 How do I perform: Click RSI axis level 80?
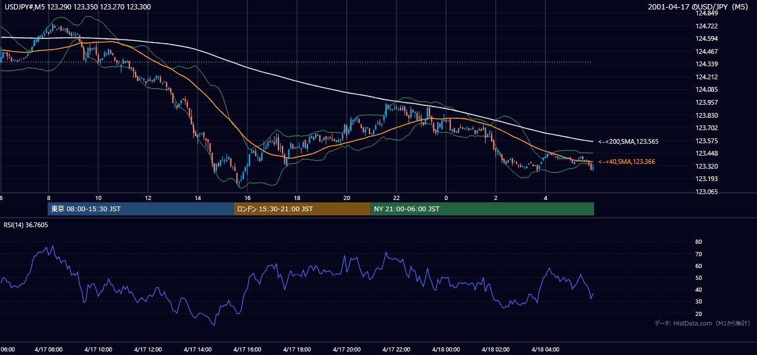pyautogui.click(x=698, y=242)
